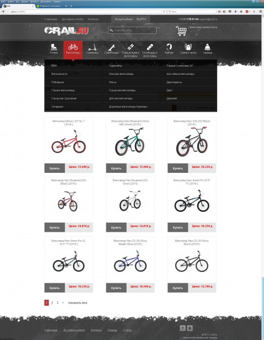Click the CRAIL.RU logo
The image size is (264, 340).
[x=67, y=31]
